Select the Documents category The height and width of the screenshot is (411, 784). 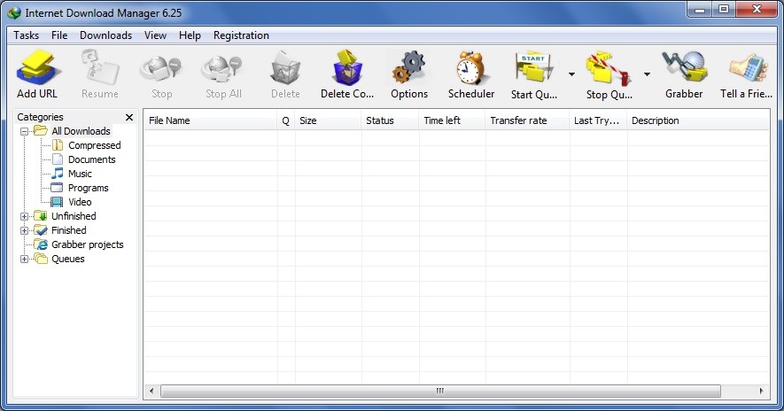pos(92,159)
